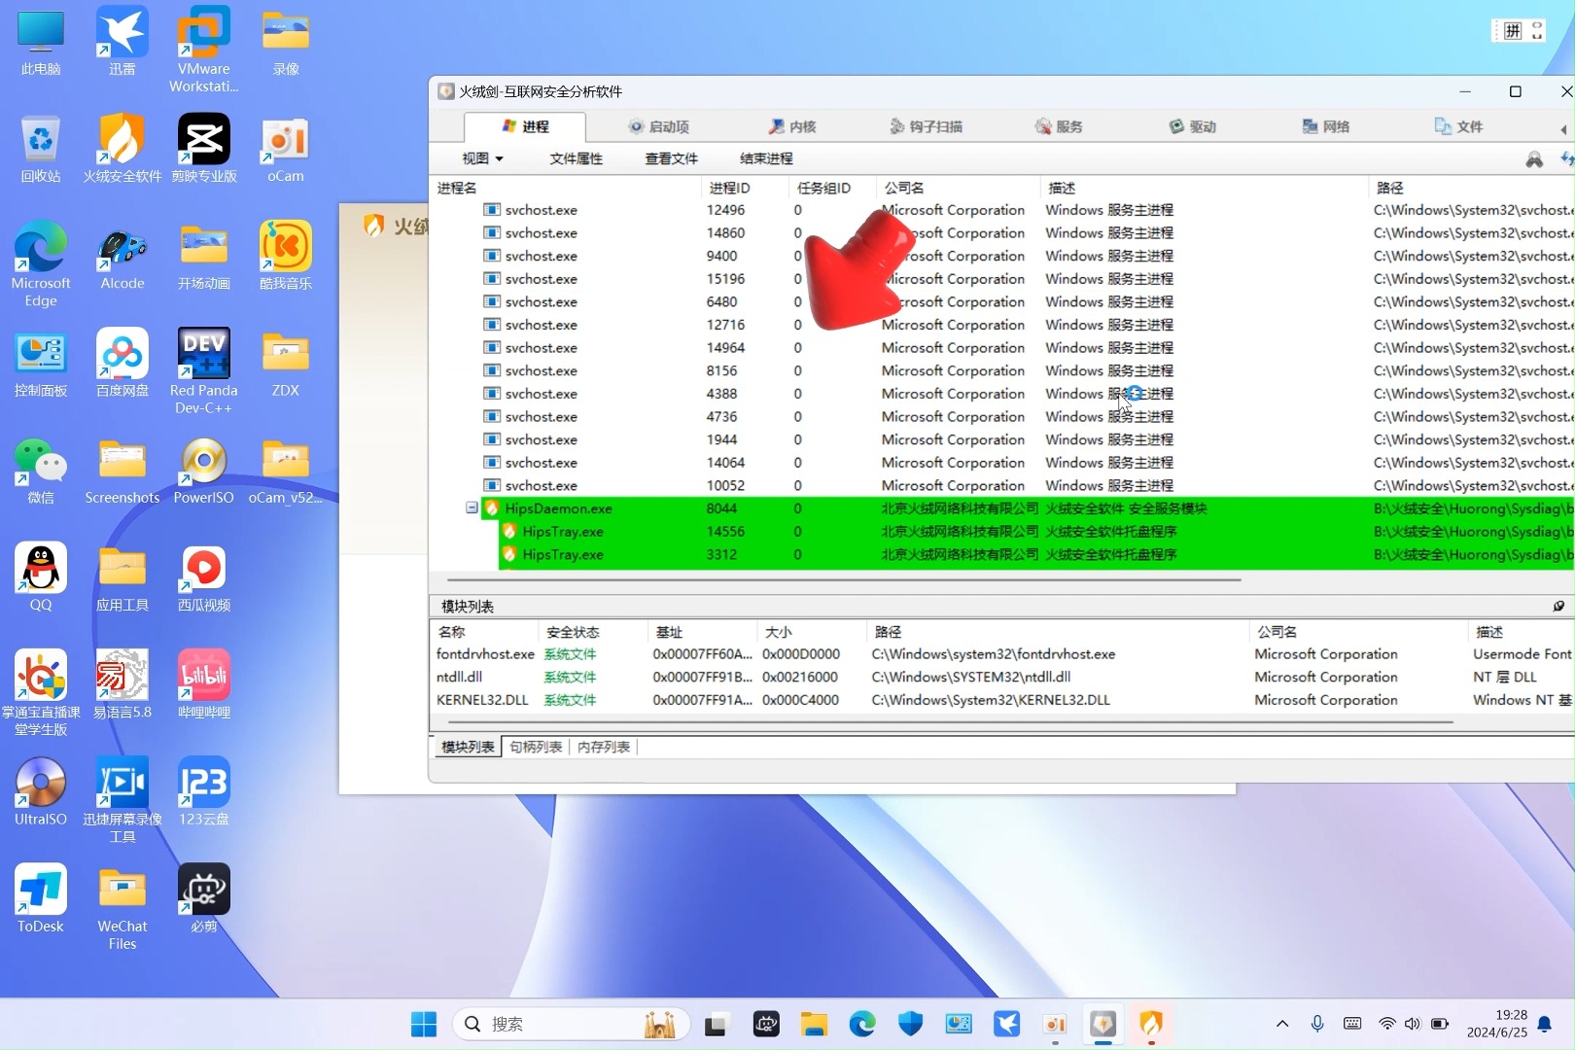Open 酷我音乐 desktop icon

click(x=286, y=256)
